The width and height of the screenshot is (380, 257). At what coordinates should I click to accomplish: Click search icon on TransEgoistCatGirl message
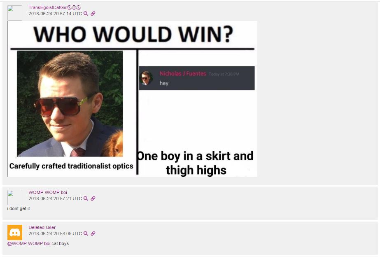pyautogui.click(x=86, y=14)
